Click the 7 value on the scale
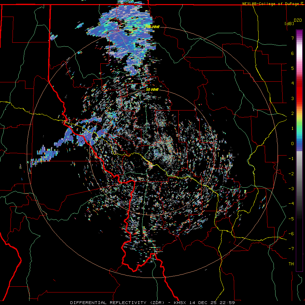Image resolution: width=305 pixels, height=305 pixels. click(x=292, y=38)
